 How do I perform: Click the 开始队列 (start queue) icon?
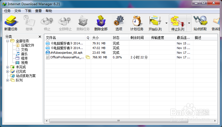click(155, 23)
